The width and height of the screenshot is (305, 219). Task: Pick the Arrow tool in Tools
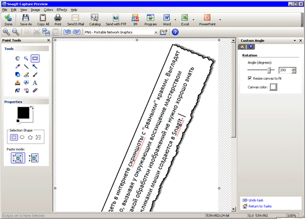pyautogui.click(x=35, y=66)
